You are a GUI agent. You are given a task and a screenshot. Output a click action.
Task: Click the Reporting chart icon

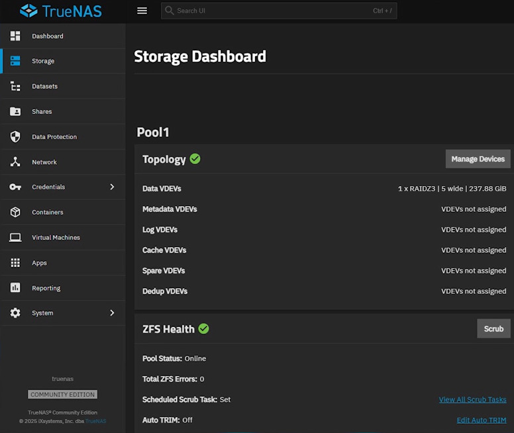(x=15, y=287)
